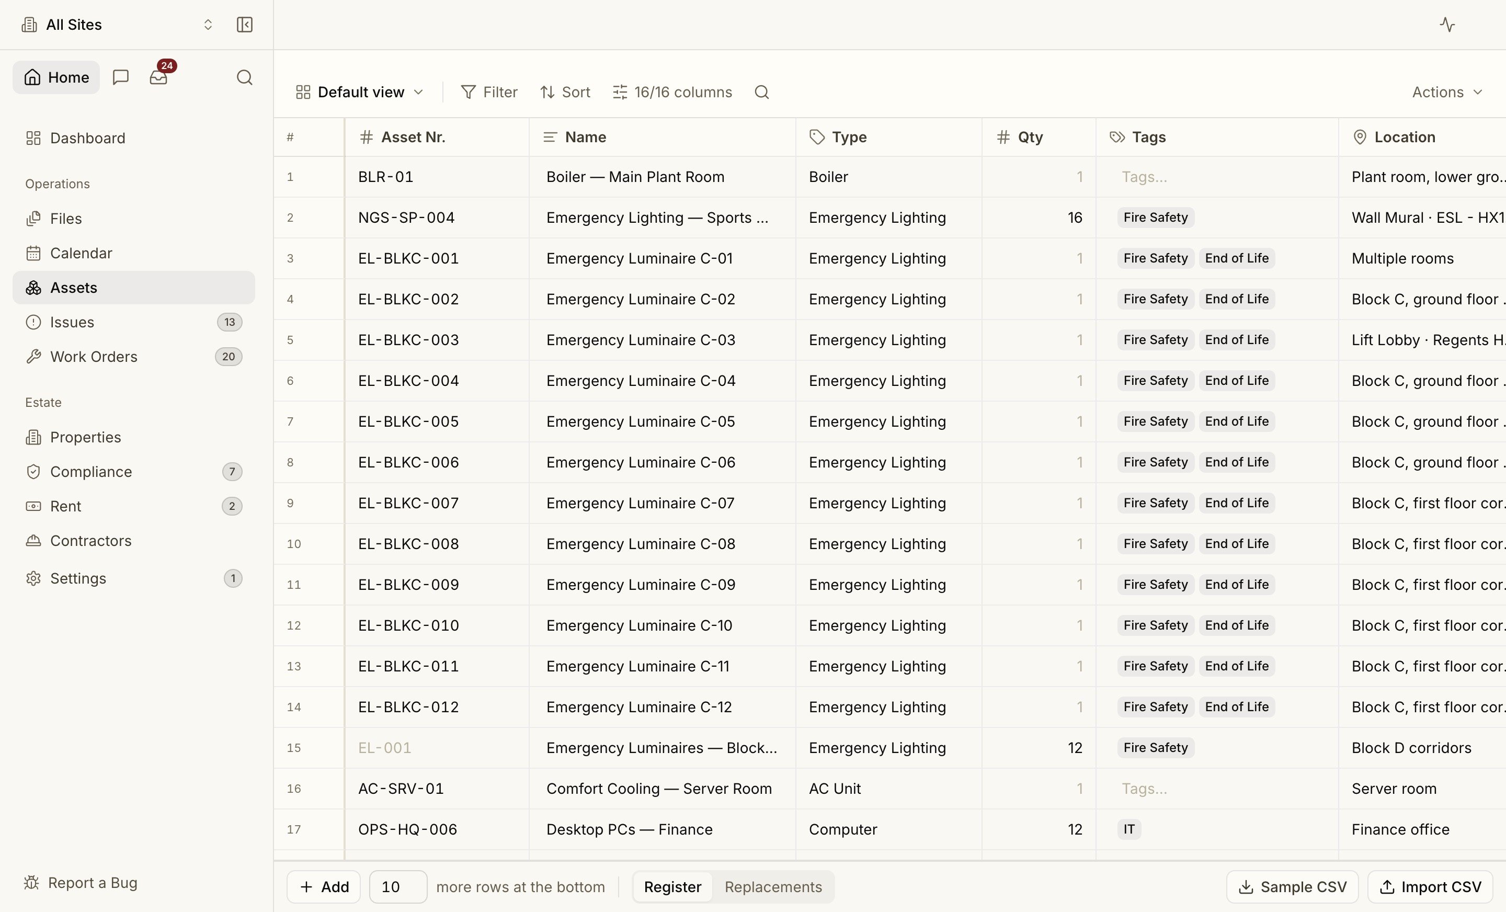Viewport: 1506px width, 912px height.
Task: Open the Actions dropdown
Action: coord(1447,93)
